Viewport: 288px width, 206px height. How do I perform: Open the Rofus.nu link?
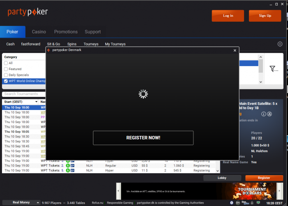(98, 203)
